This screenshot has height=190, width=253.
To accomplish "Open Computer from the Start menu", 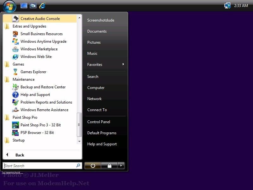I will pos(96,88).
